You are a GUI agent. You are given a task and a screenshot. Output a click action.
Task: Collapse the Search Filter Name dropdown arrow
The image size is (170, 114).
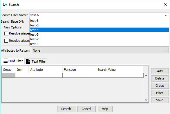[x=166, y=15]
